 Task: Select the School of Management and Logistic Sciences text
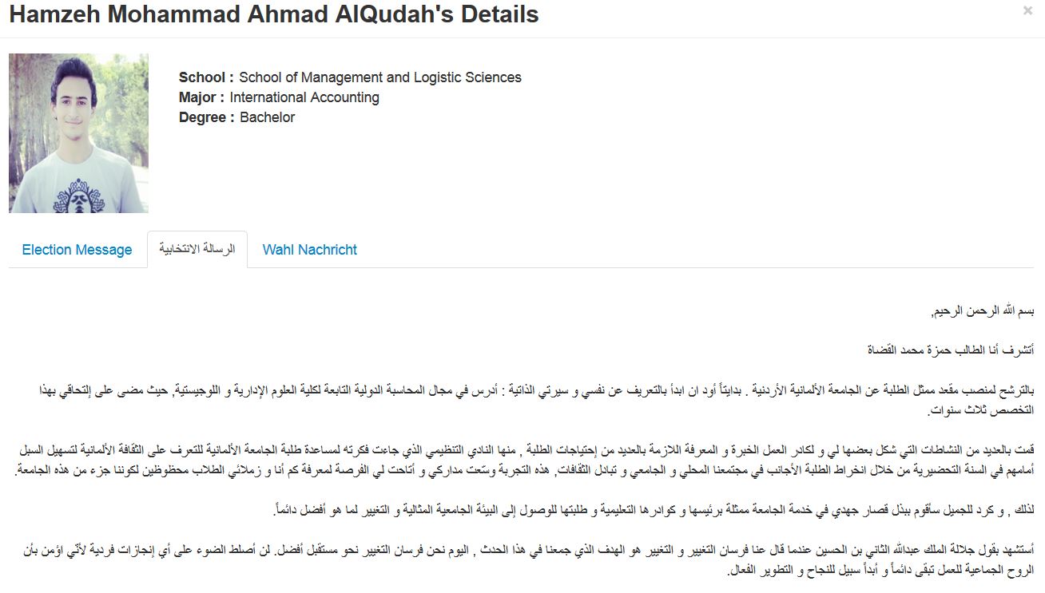coord(379,77)
